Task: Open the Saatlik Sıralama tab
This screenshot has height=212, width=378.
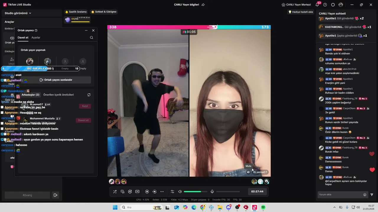Action: [x=76, y=12]
